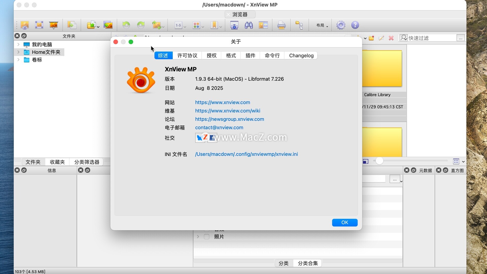The image size is (487, 274).
Task: Open the xnview.ini file path link
Action: click(x=246, y=154)
